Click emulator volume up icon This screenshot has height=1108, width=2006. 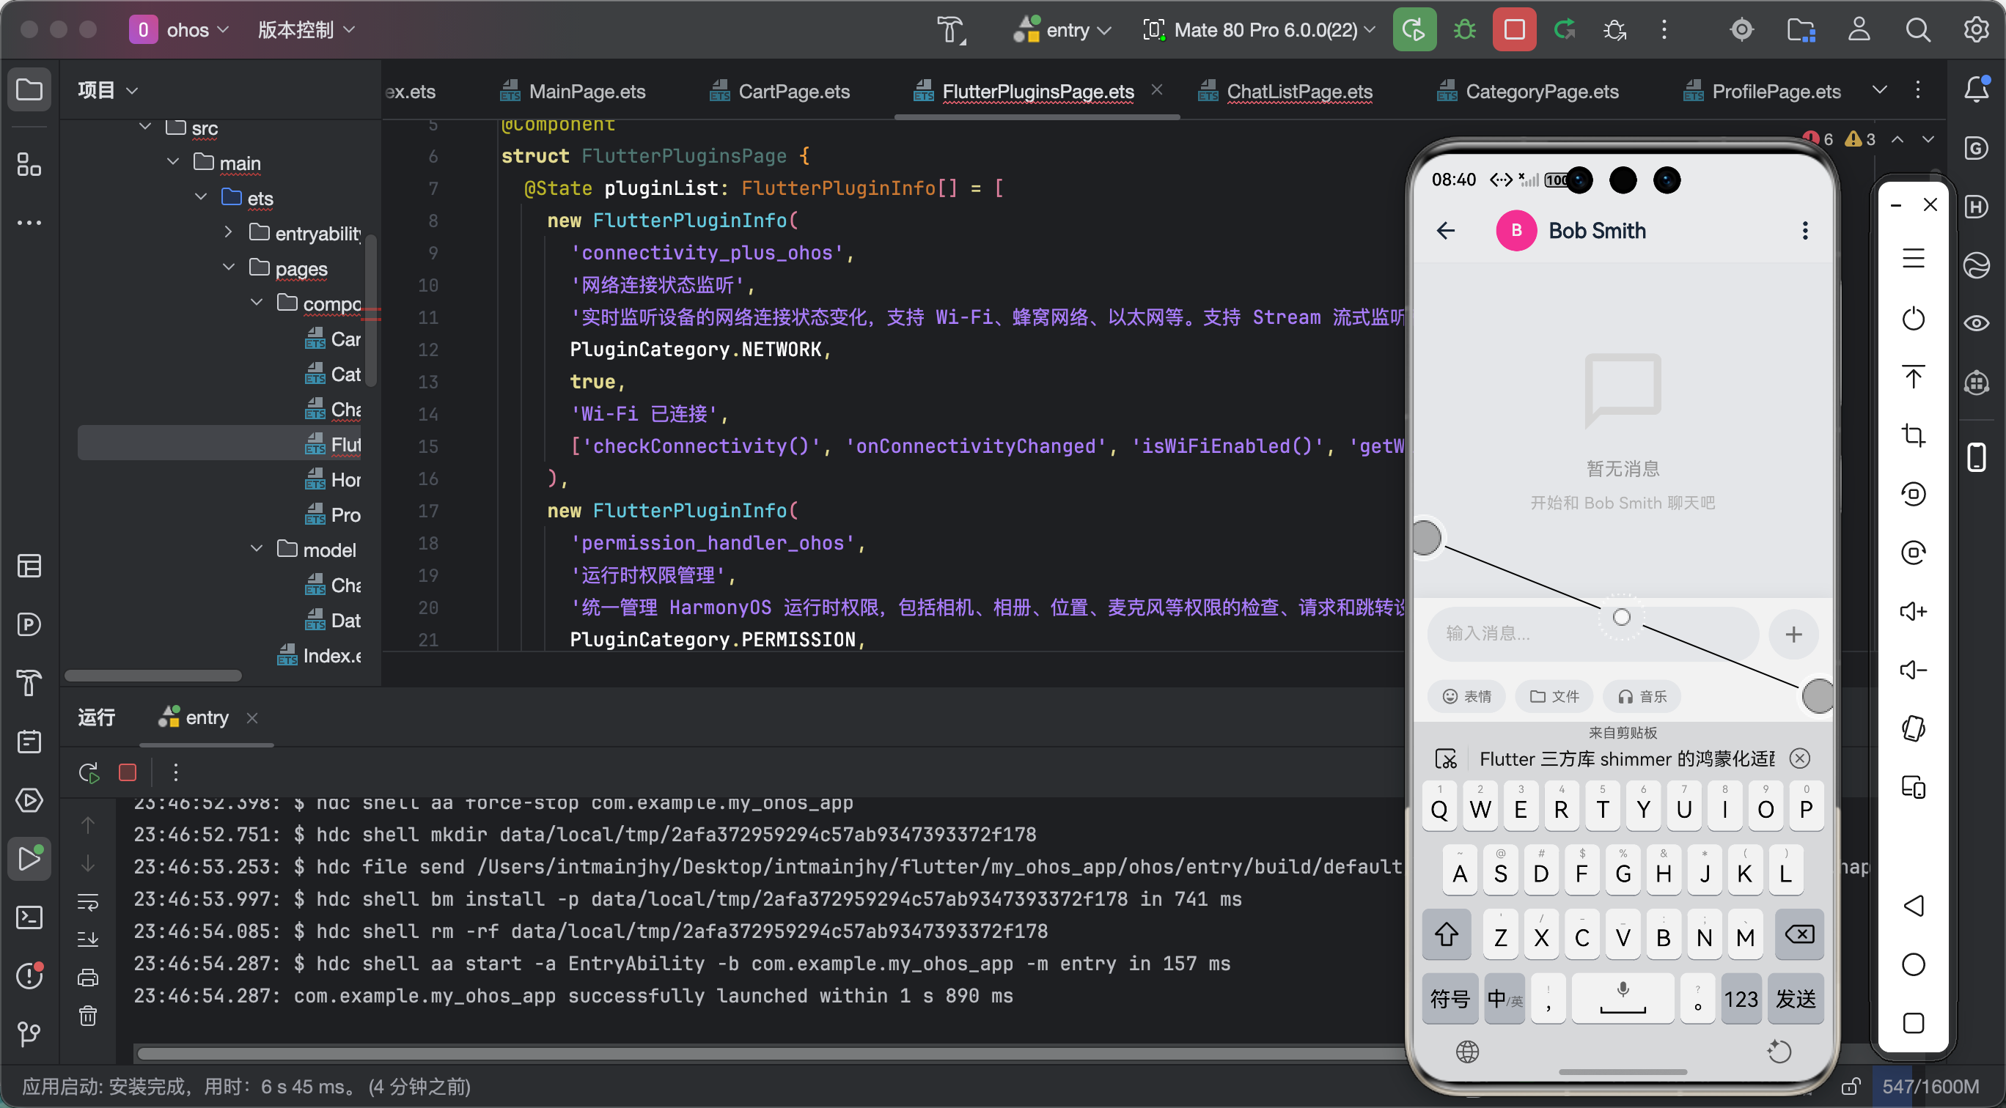(x=1913, y=612)
